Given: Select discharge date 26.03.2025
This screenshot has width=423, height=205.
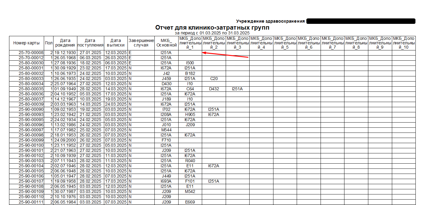Looking at the screenshot, I should (116, 58).
